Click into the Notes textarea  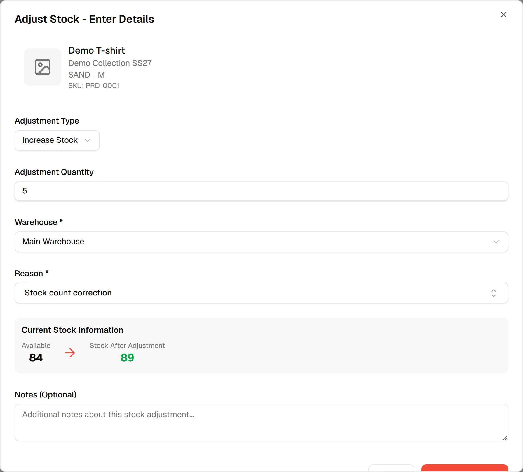(261, 422)
